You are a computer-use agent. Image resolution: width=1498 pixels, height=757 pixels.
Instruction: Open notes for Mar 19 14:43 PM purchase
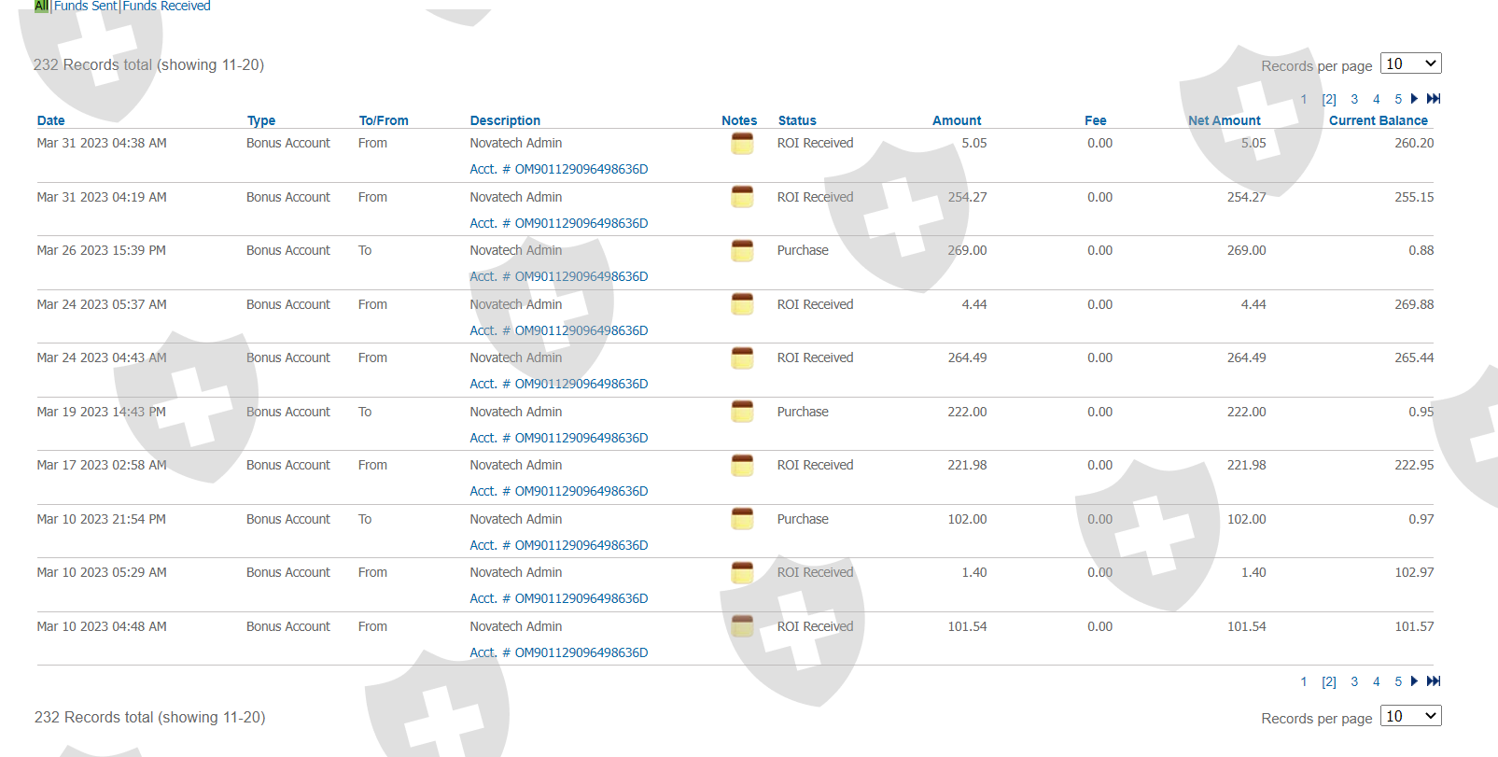742,412
